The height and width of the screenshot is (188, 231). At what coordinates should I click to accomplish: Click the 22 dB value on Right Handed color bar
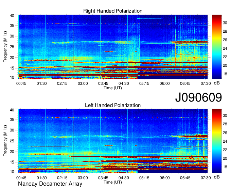point(225,57)
